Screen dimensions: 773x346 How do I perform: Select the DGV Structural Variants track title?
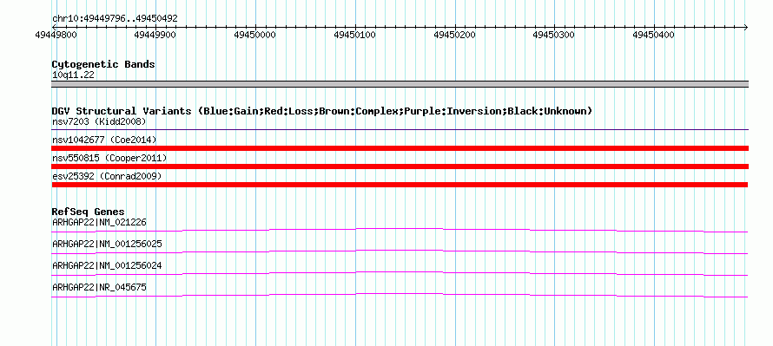(322, 111)
